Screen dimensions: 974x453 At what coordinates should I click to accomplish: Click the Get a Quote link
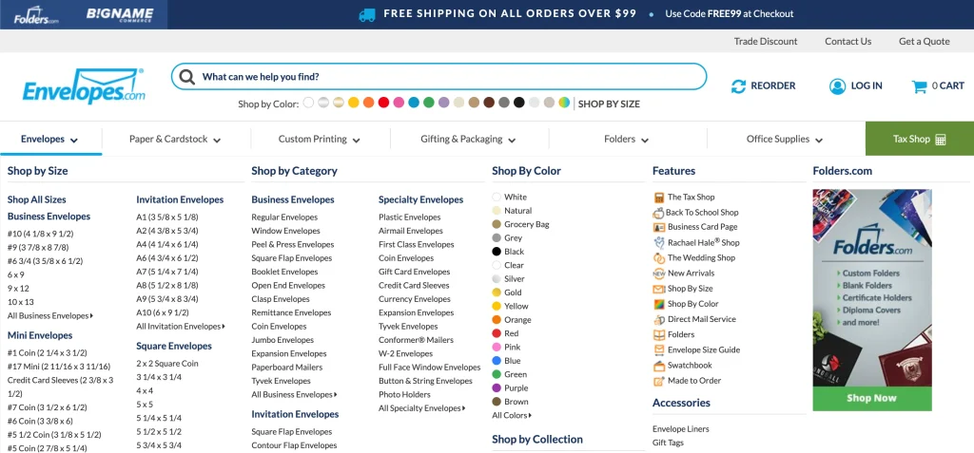pos(924,41)
